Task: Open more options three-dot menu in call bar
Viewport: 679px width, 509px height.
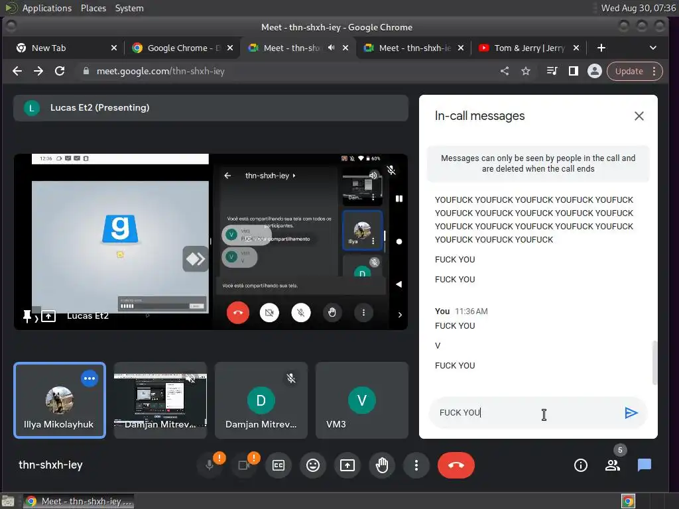Action: pos(416,465)
